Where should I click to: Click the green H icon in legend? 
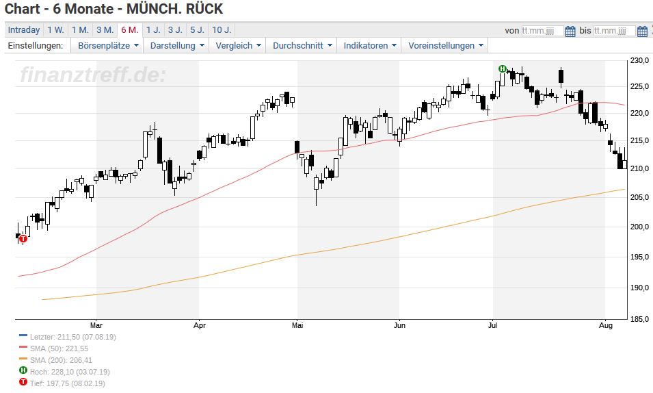[23, 370]
